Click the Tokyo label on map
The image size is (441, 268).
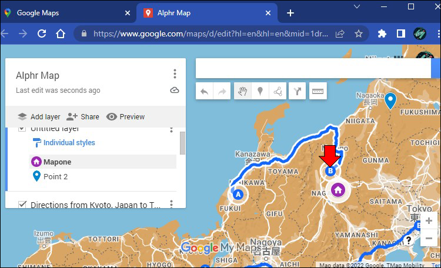(x=419, y=209)
